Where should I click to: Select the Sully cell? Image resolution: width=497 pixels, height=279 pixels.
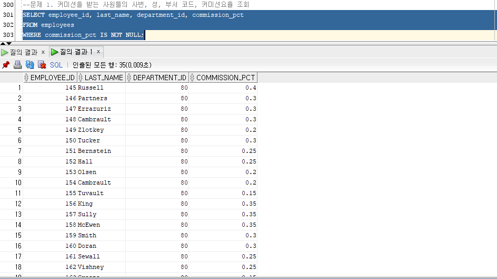pos(102,214)
